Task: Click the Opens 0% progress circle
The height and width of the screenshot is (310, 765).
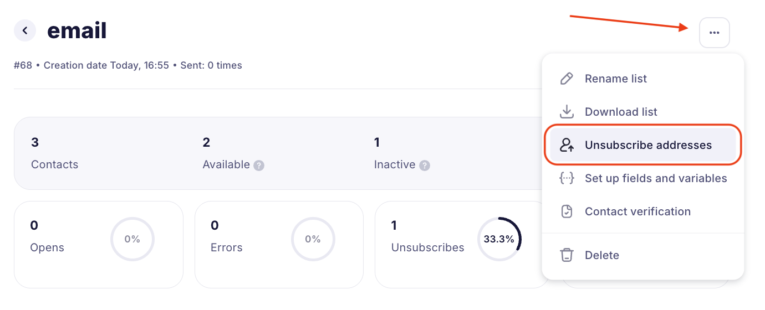Action: [x=132, y=239]
